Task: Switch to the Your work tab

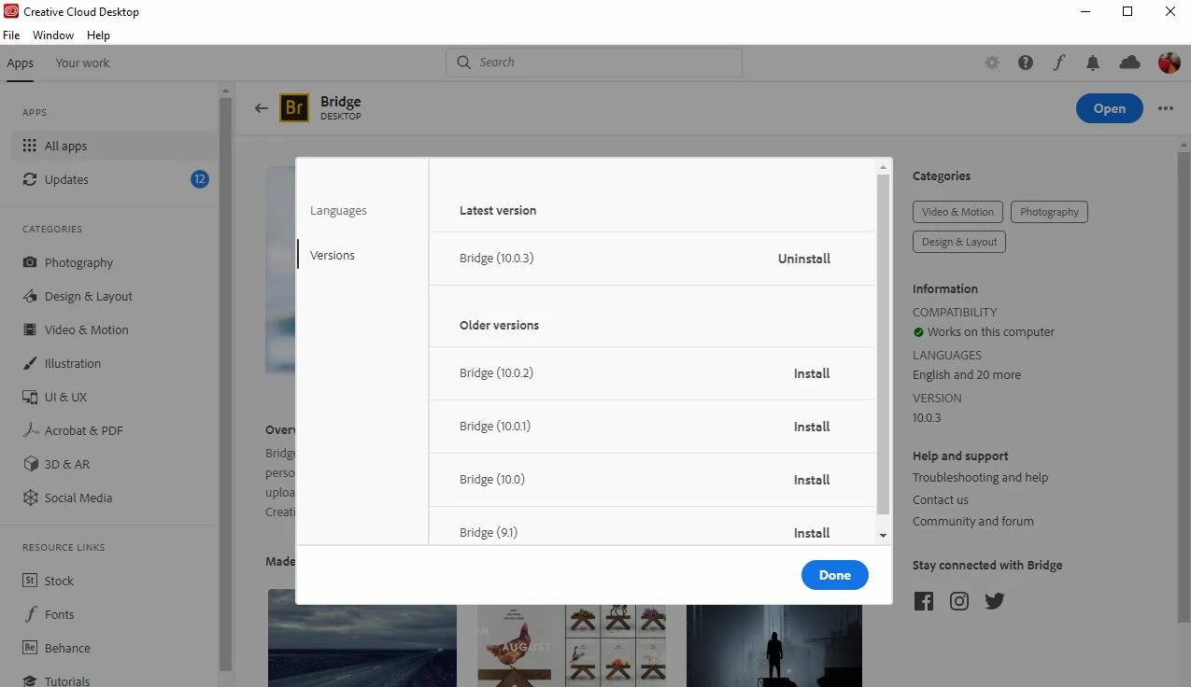Action: 82,63
